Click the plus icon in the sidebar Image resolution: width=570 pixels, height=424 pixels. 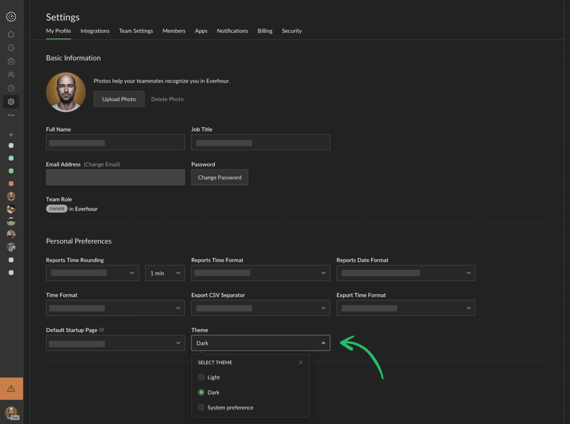pyautogui.click(x=11, y=135)
